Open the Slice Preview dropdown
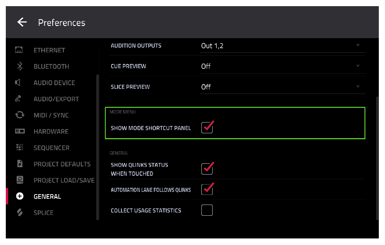This screenshot has height=245, width=385. coord(282,87)
